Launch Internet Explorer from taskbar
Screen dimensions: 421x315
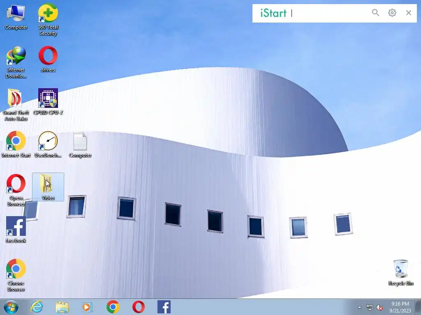point(37,307)
